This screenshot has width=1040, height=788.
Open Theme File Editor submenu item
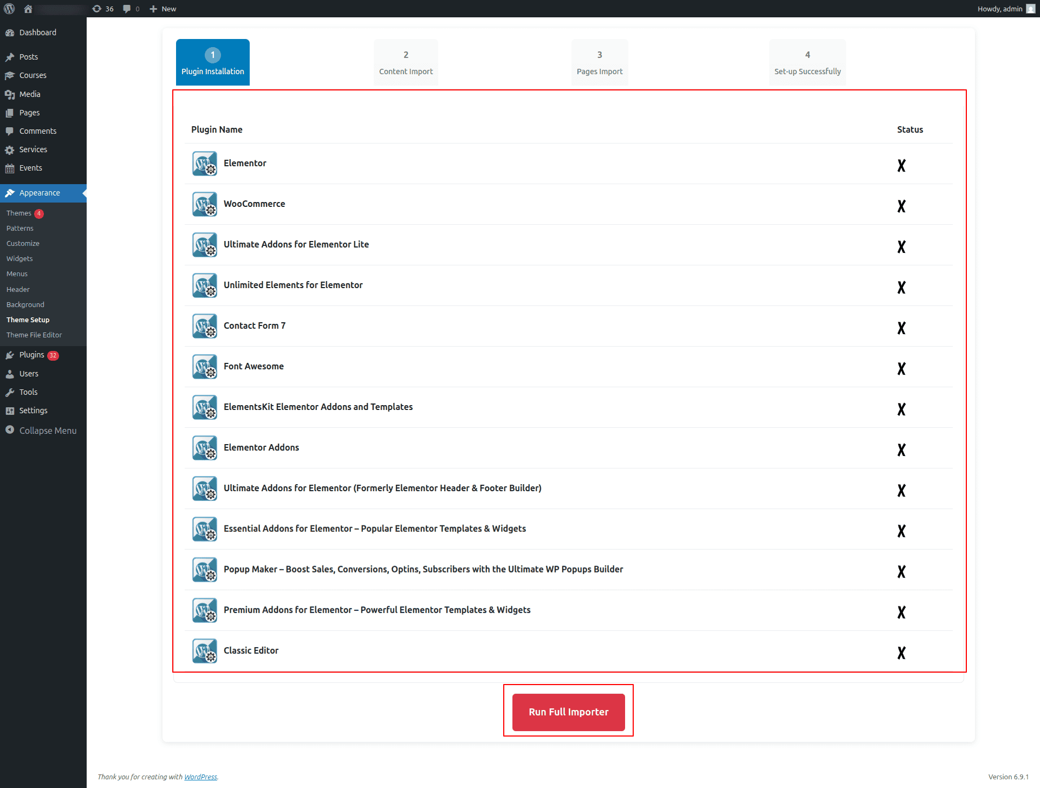34,335
